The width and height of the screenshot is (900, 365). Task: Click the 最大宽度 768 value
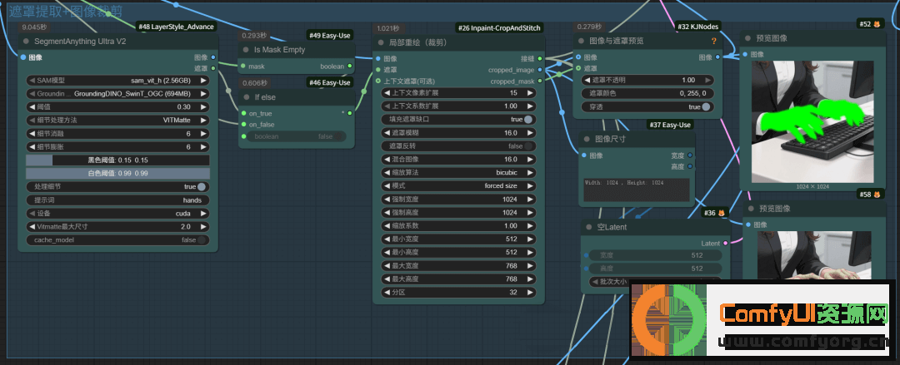tap(512, 266)
